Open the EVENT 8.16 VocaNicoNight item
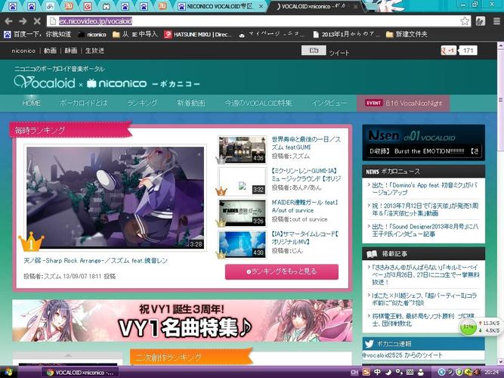504x378 pixels. coord(403,104)
